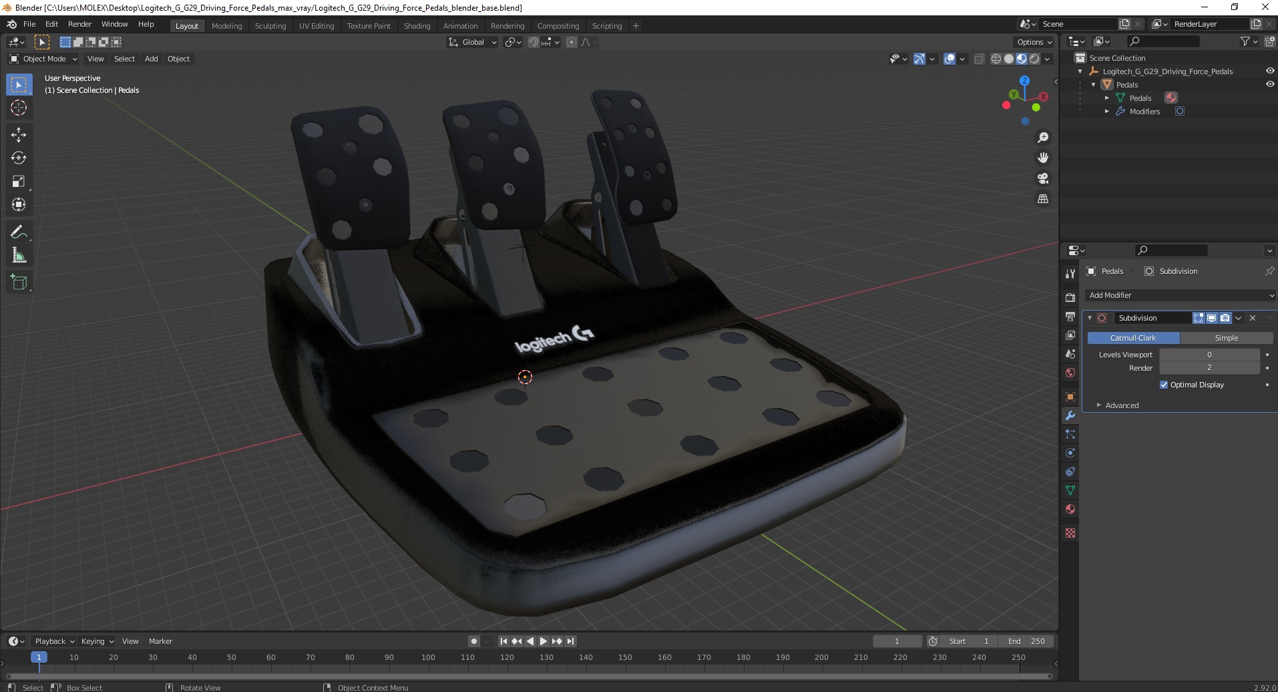Click the End frame field

point(1027,641)
